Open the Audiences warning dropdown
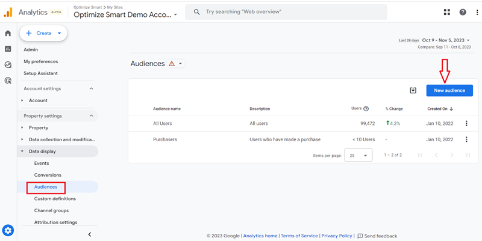The image size is (482, 241). tap(176, 64)
